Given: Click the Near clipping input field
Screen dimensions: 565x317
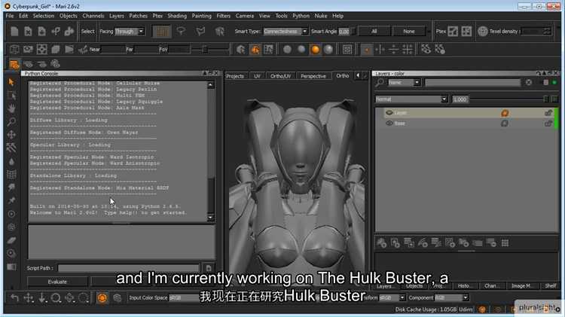Looking at the screenshot, I should point(113,50).
